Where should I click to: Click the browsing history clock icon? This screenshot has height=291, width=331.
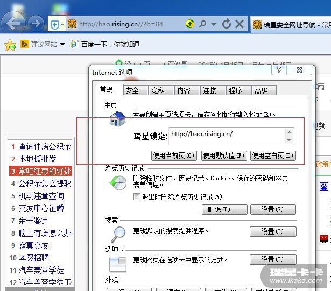(x=118, y=182)
